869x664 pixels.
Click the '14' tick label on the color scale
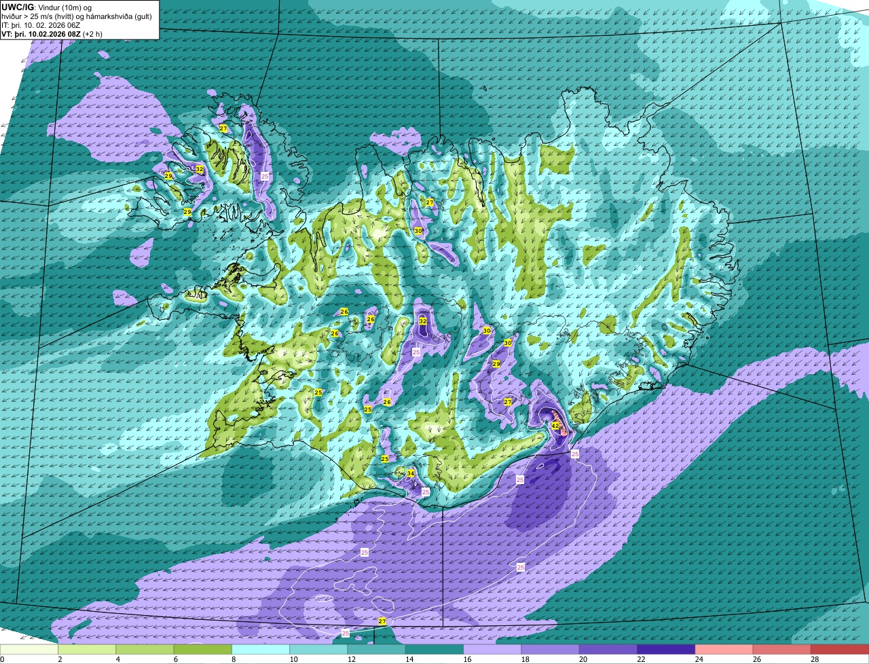click(x=409, y=659)
